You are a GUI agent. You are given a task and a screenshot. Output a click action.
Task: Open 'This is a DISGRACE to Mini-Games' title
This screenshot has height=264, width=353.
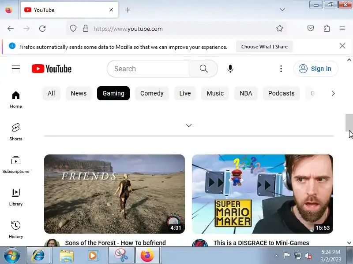(261, 243)
